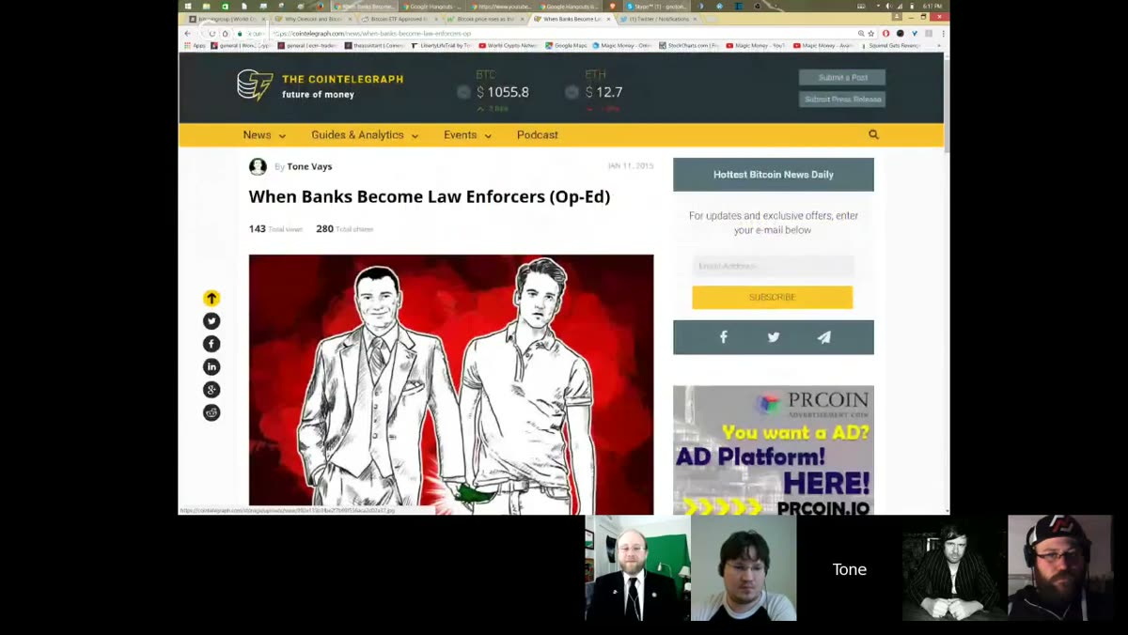This screenshot has height=635, width=1128.
Task: Select the Tone participant tile
Action: pos(850,568)
